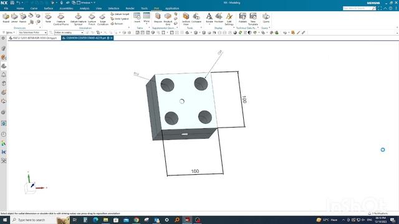399x224 pixels.
Task: Switch to the Curve ribbon tab
Action: [x=34, y=8]
